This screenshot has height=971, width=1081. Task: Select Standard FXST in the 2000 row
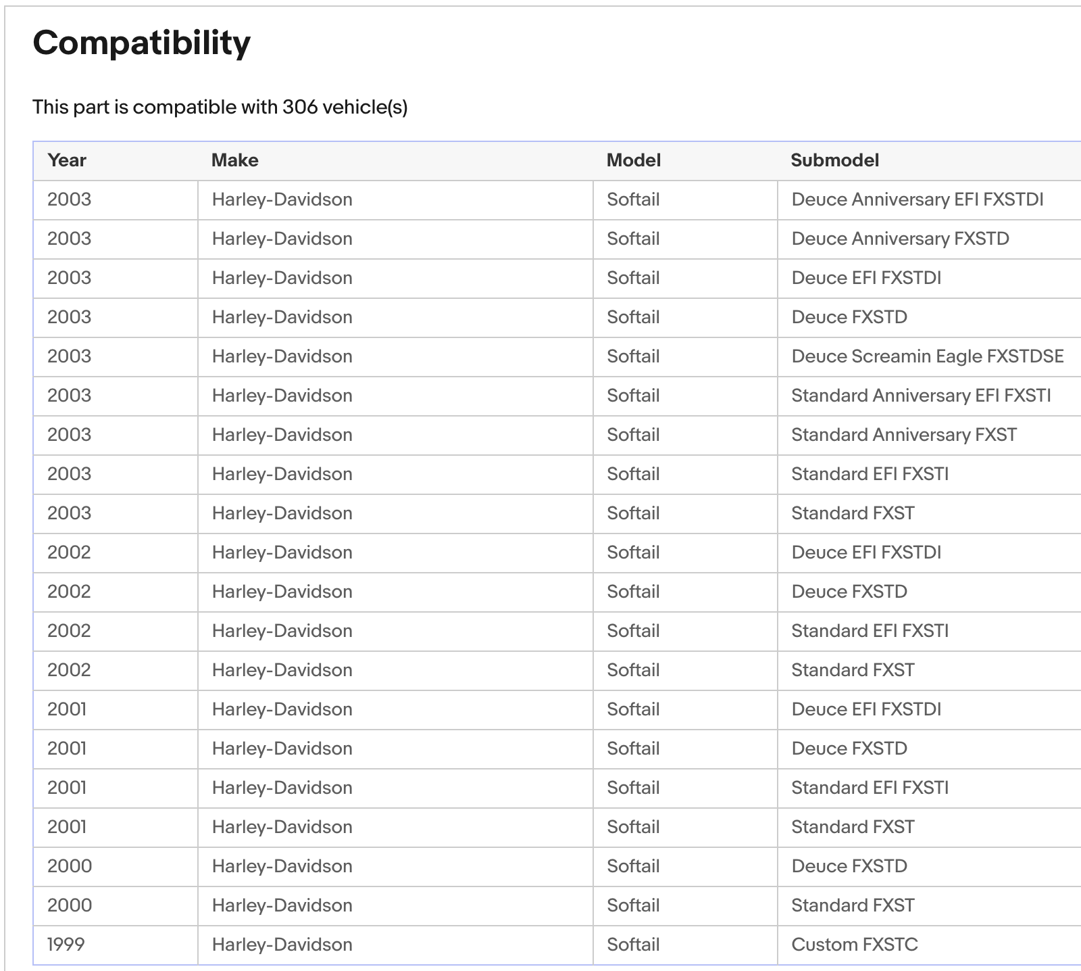pos(853,905)
